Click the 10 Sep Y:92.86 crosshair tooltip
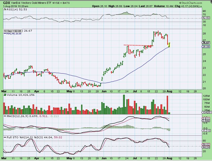Image resolution: width=212 pixels, height=161 pixels. coord(12,31)
